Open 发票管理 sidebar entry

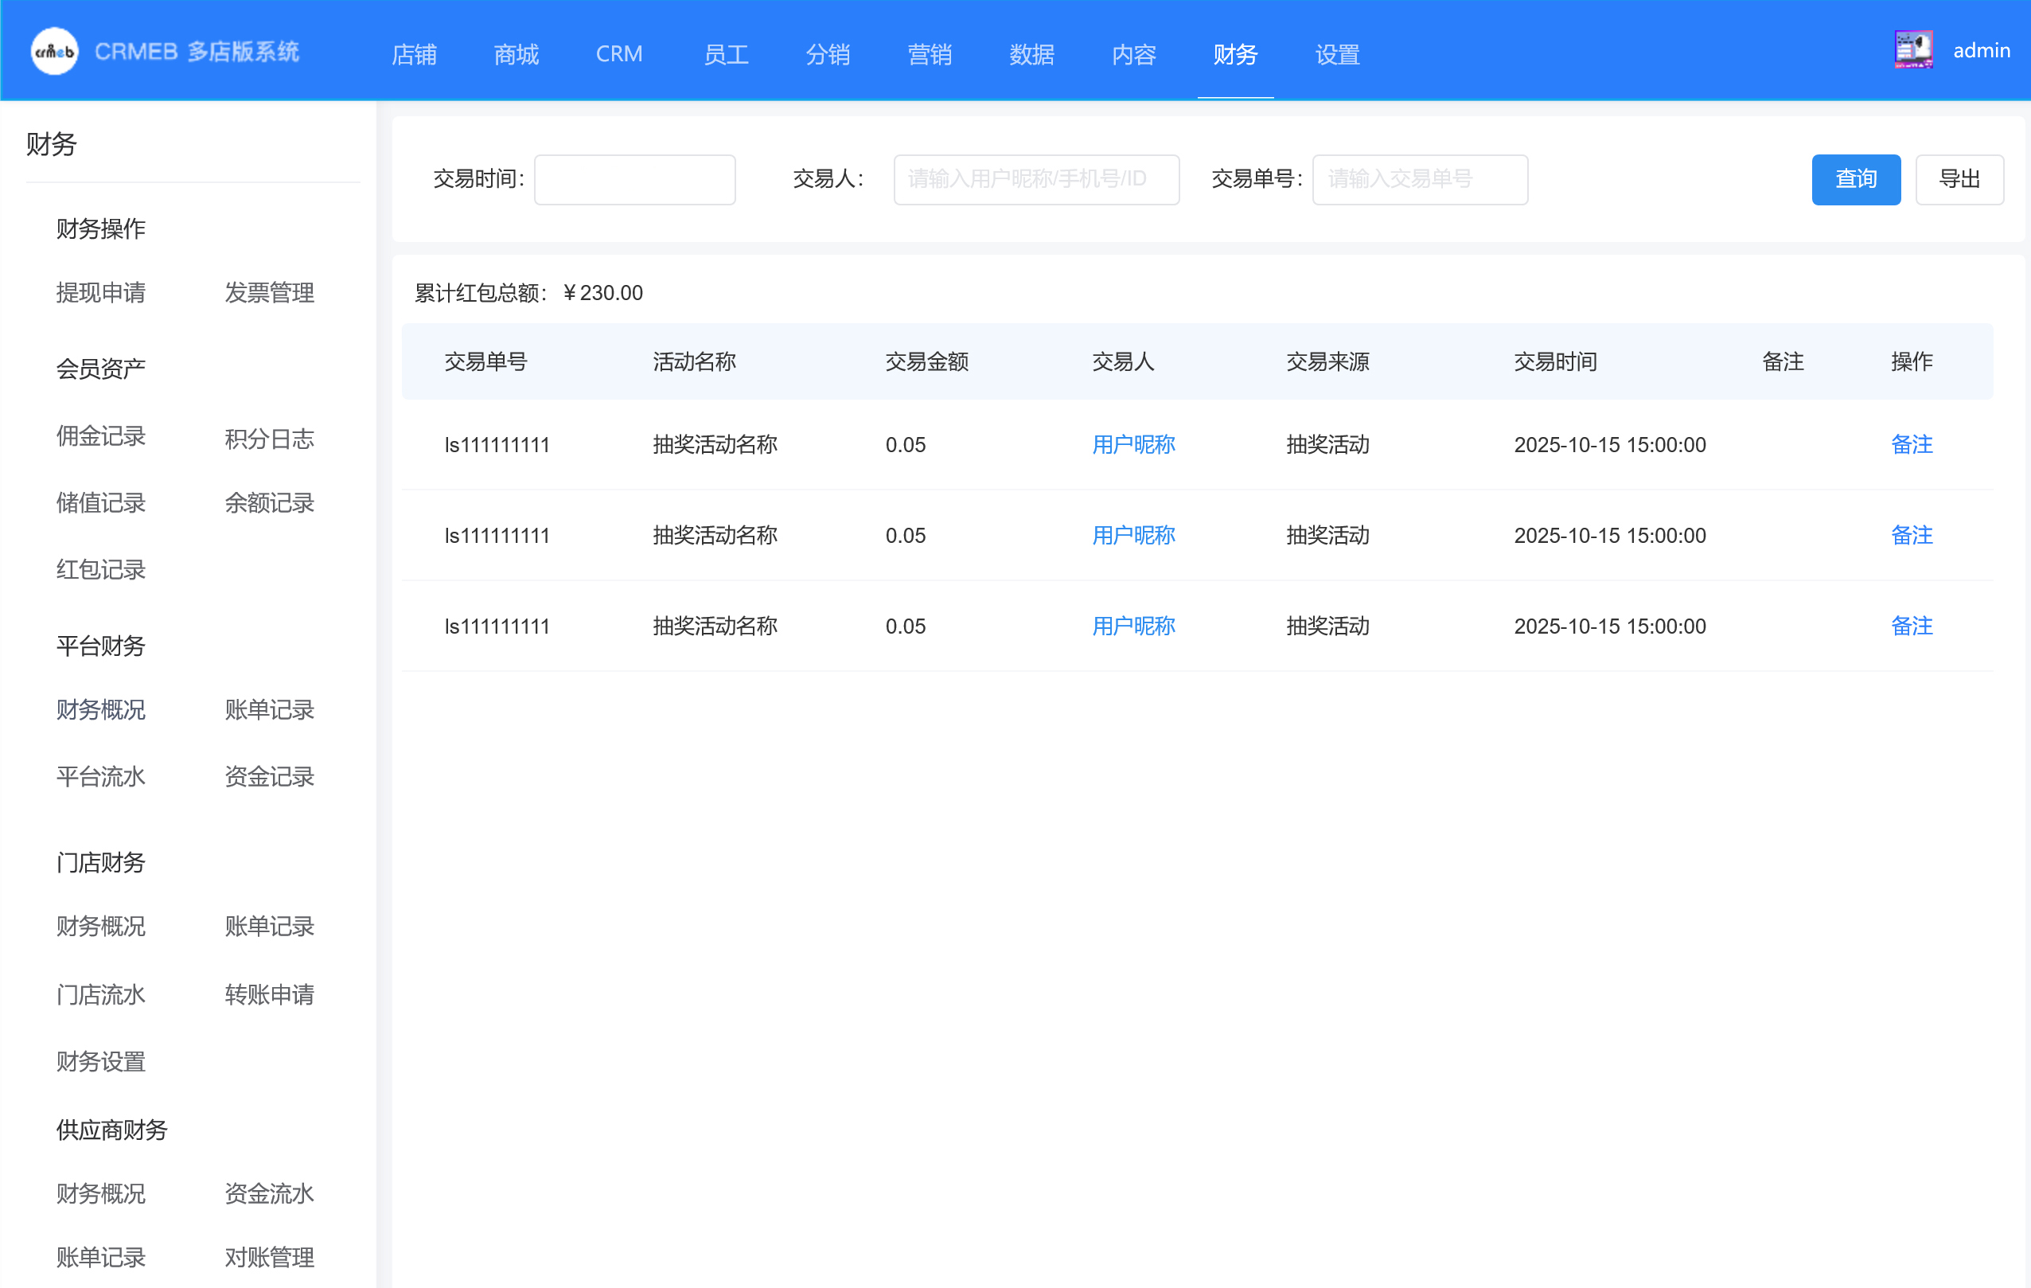pyautogui.click(x=269, y=293)
